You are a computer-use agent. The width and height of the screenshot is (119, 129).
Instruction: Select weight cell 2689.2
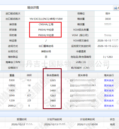[x=12, y=106]
